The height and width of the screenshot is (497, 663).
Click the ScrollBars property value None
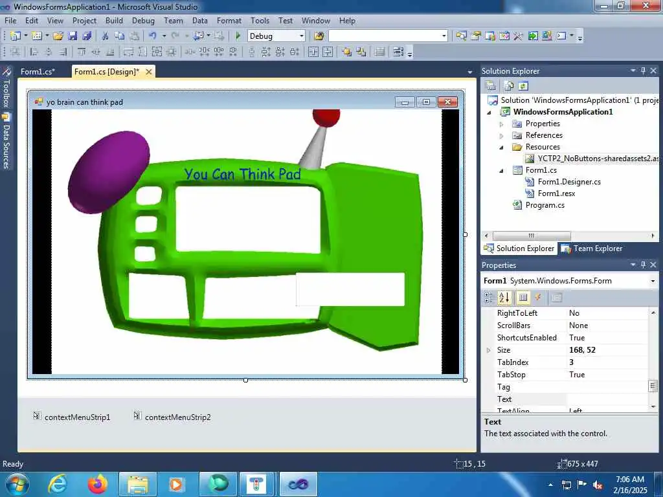click(x=607, y=326)
